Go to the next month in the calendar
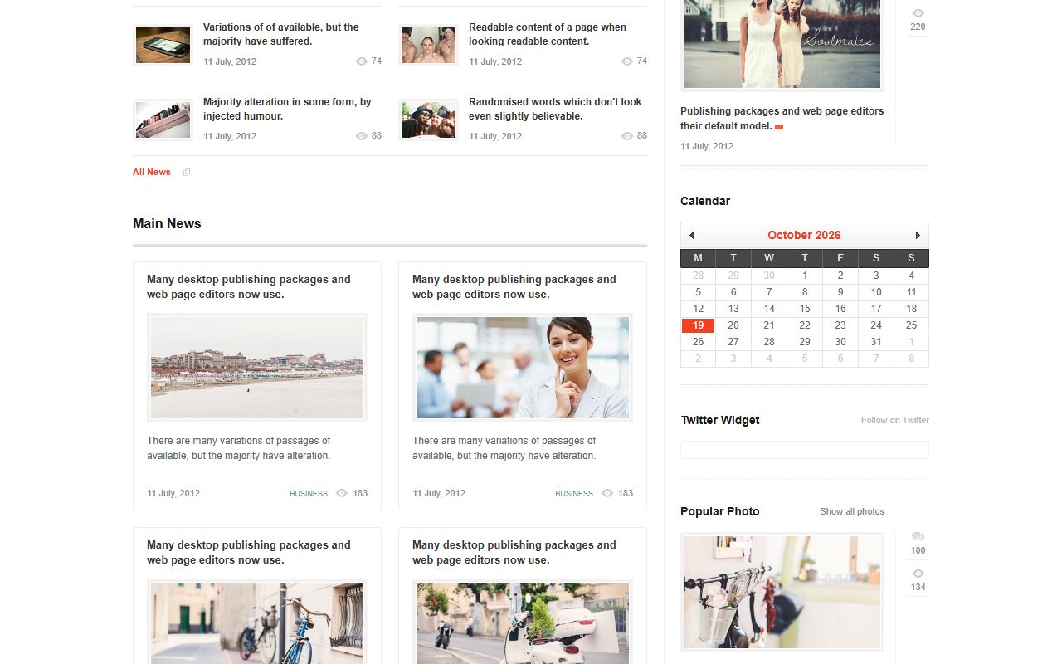 point(918,236)
